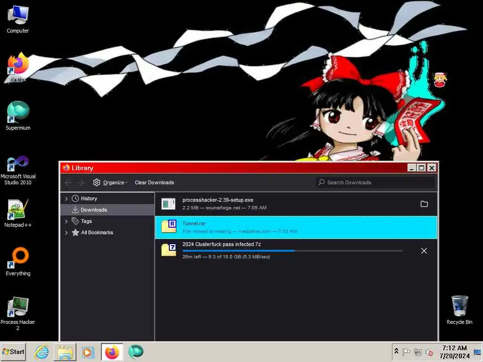483x362 pixels.
Task: Minimize the Library window
Action: (412, 168)
